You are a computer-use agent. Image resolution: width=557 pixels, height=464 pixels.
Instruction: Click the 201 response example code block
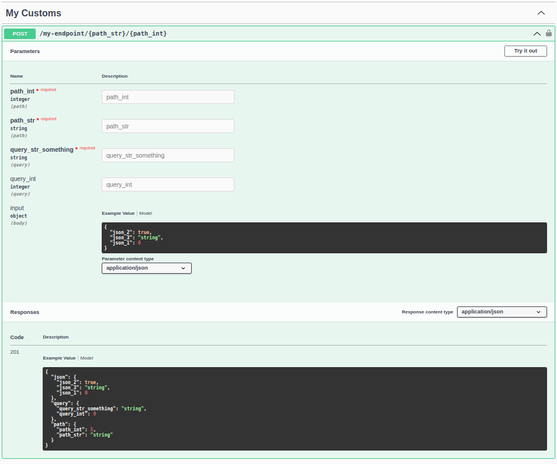(293, 409)
